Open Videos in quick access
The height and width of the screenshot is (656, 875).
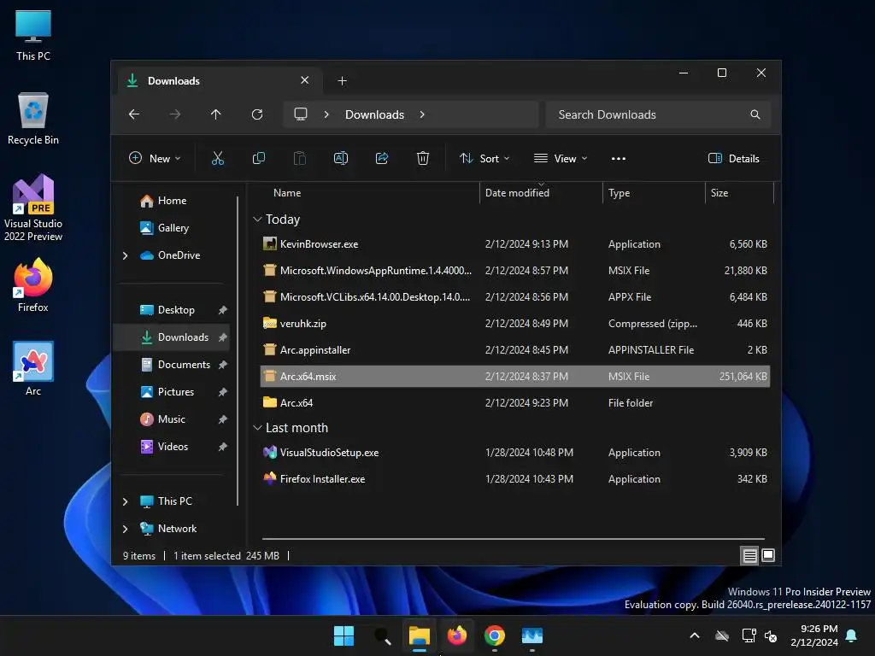[172, 447]
